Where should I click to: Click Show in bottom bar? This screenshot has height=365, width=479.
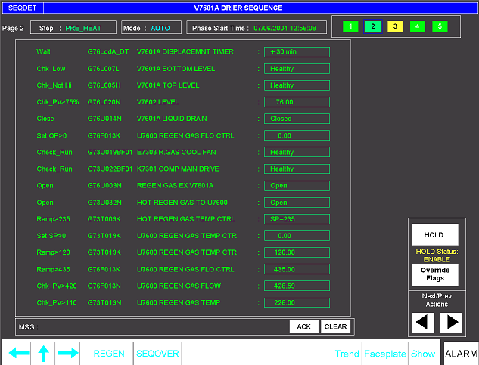pos(423,354)
